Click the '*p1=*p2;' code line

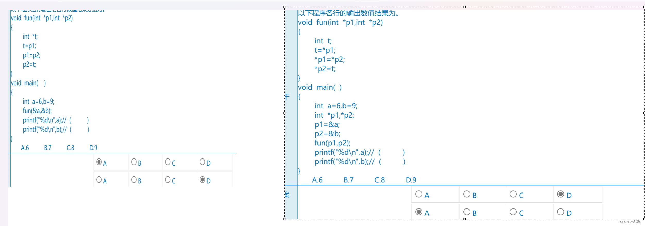[x=330, y=60]
